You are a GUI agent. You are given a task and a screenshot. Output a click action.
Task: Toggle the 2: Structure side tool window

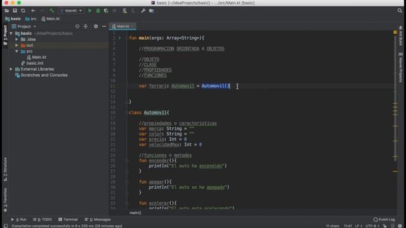5,169
